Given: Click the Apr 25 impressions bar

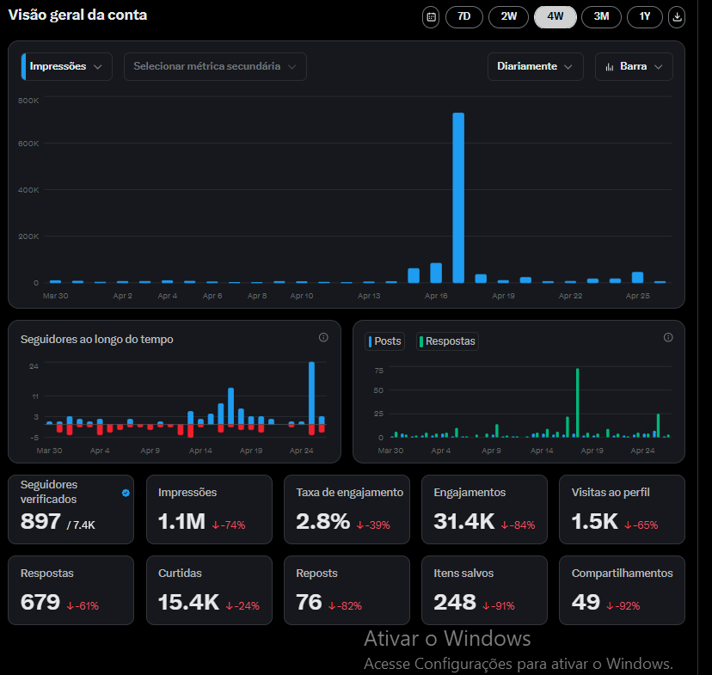Looking at the screenshot, I should point(637,278).
